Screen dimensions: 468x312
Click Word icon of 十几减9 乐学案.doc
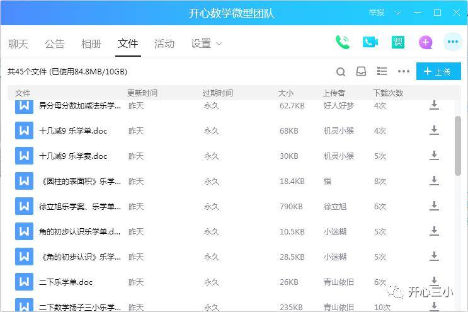pos(24,156)
